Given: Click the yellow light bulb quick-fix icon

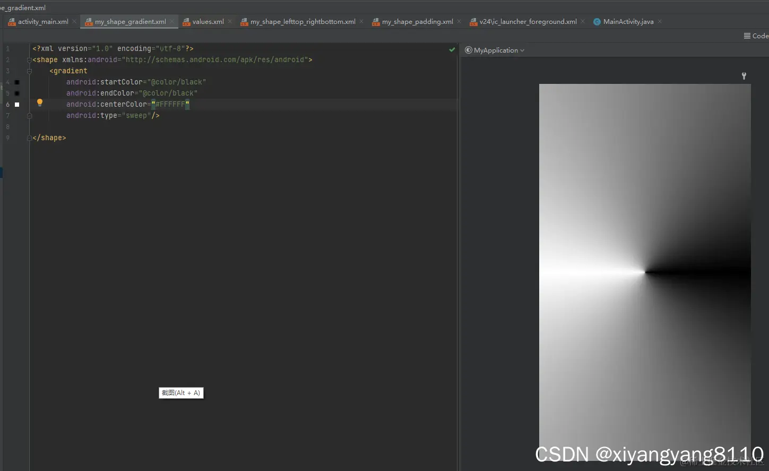Looking at the screenshot, I should 39,102.
